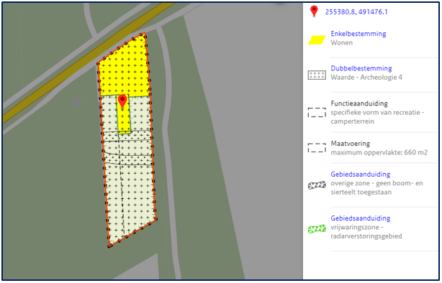This screenshot has height=283, width=442.
Task: Select the 'Wonen' text in the legend
Action: tap(341, 43)
